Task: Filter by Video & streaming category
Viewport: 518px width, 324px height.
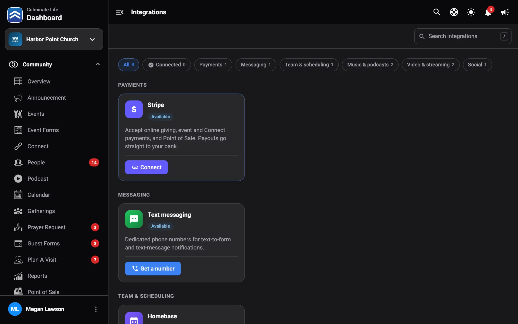Action: pyautogui.click(x=431, y=65)
